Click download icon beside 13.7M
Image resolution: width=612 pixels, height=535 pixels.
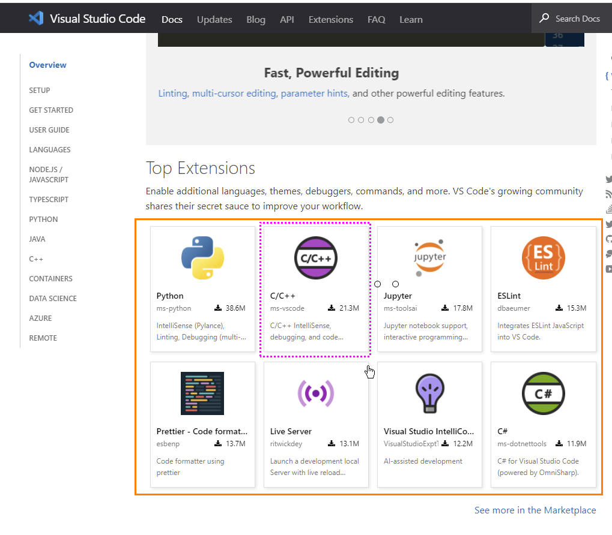218,443
